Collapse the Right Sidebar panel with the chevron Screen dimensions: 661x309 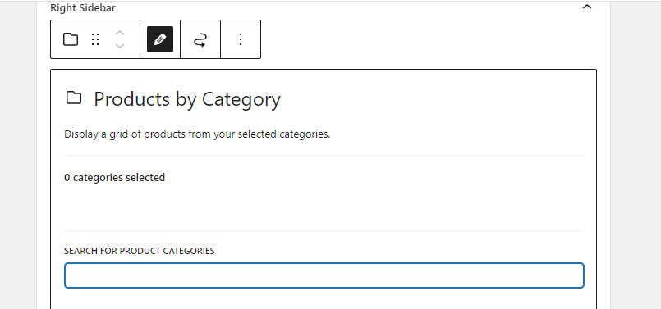(x=587, y=7)
